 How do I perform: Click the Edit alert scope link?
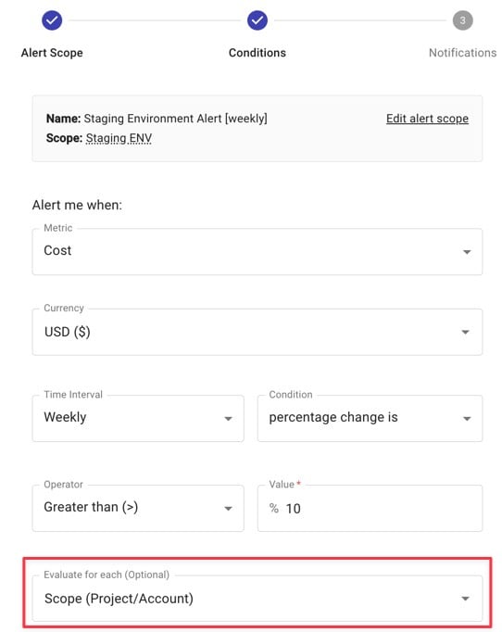click(427, 119)
